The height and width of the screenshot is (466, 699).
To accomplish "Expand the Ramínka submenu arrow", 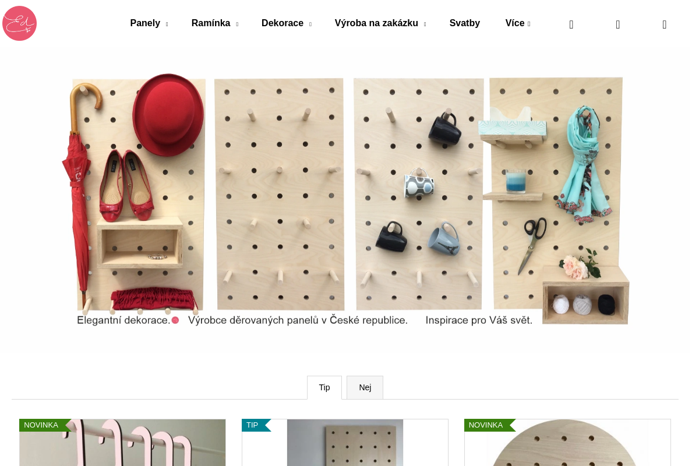I will tap(236, 24).
